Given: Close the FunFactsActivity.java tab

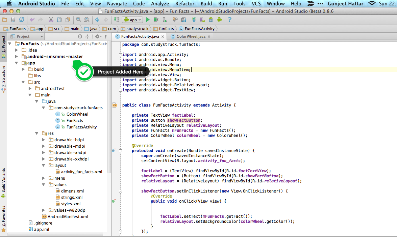Looking at the screenshot, I should pyautogui.click(x=163, y=37).
